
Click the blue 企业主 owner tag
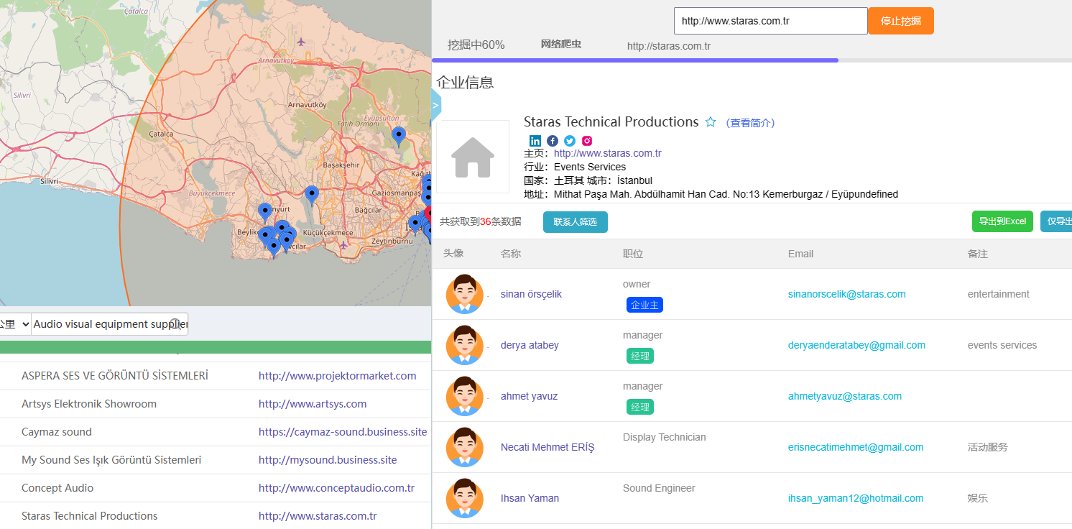coord(644,305)
